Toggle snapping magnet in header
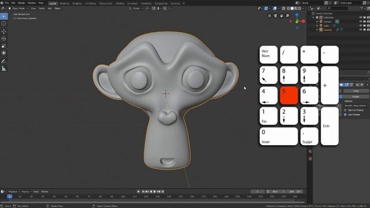This screenshot has height=208, width=370. (154, 8)
